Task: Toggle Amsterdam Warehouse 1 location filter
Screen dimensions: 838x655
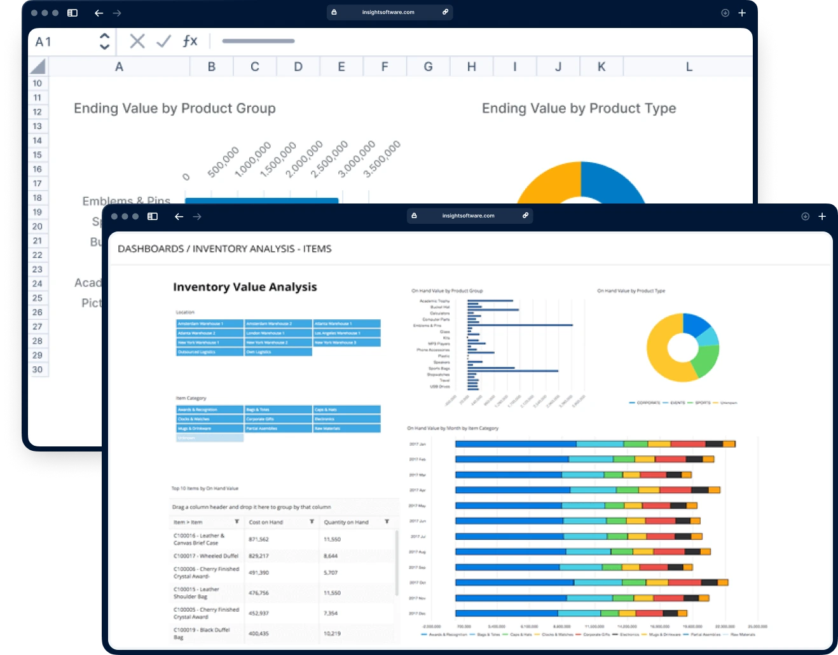Action: (210, 324)
